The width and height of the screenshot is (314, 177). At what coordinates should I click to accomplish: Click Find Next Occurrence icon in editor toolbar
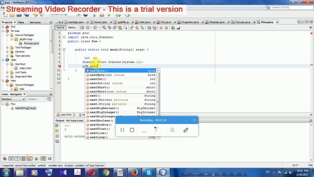114,28
